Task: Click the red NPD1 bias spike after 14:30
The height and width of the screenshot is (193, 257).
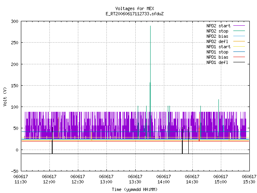Action: pos(199,128)
